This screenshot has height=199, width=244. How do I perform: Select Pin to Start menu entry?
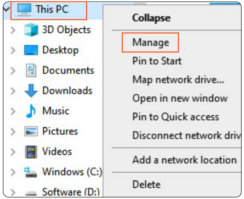[x=157, y=61]
